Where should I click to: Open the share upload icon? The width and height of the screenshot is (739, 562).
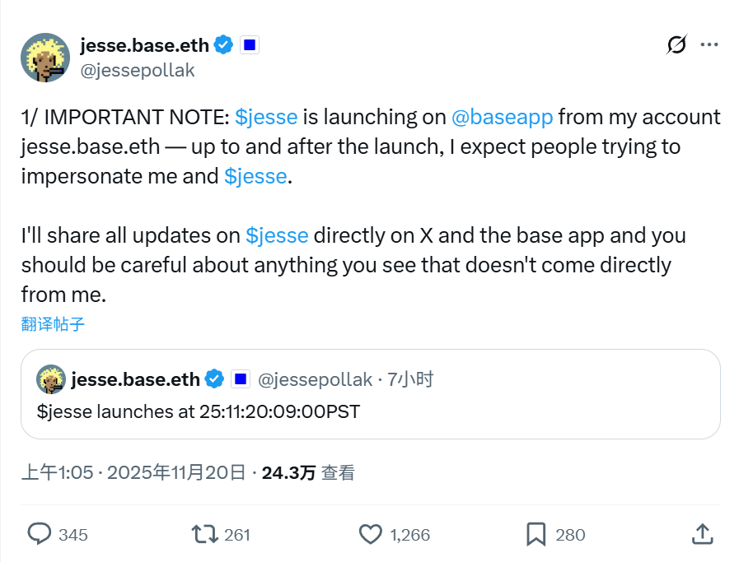702,534
